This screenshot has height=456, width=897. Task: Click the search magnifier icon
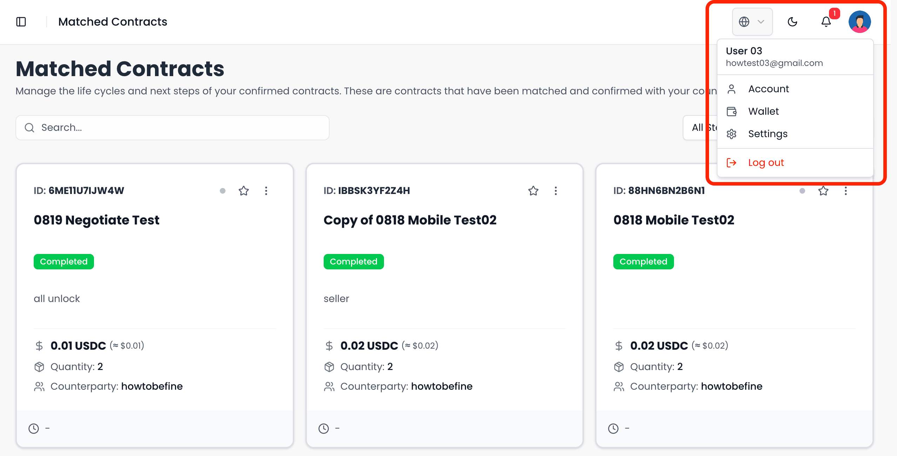point(29,128)
